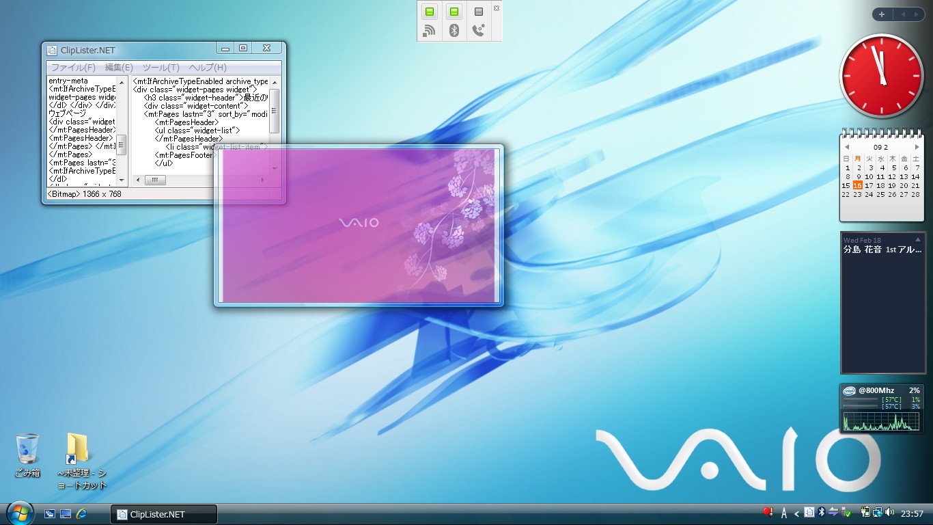Toggle the wireless WAN phone switch
This screenshot has width=933, height=525.
[x=479, y=12]
